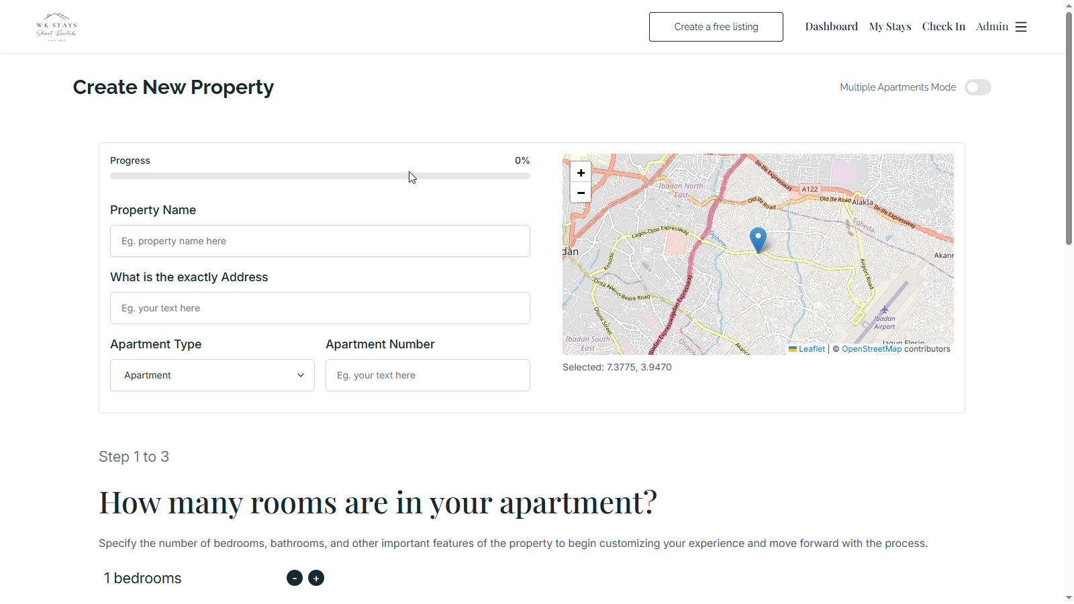Zoom in on the map
Screen dimensions: 1074x604
click(x=581, y=172)
